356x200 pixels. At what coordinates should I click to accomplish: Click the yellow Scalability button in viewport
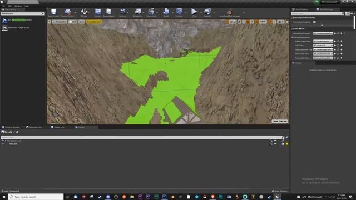coord(94,22)
